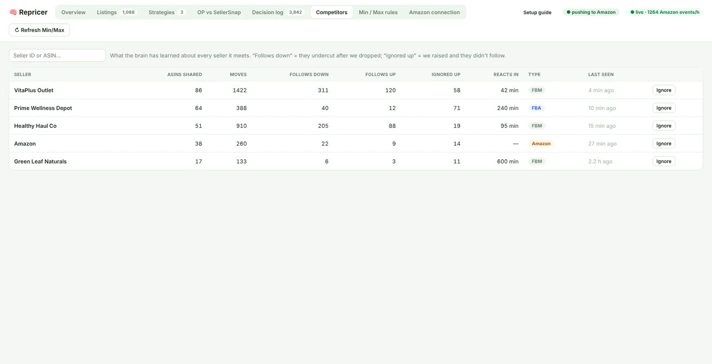The image size is (712, 364).
Task: Open the Amazon connection tab
Action: 434,12
